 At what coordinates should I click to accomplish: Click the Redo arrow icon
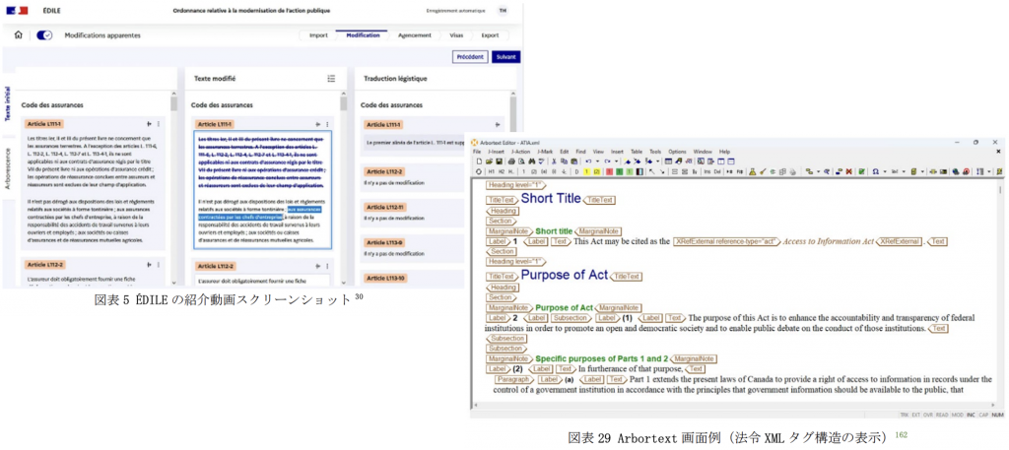point(607,161)
